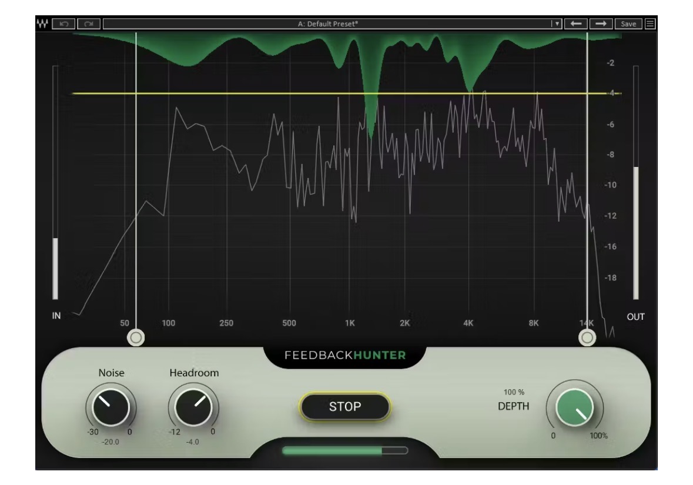Image resolution: width=693 pixels, height=485 pixels.
Task: Click the 4K frequency label
Action: click(468, 323)
